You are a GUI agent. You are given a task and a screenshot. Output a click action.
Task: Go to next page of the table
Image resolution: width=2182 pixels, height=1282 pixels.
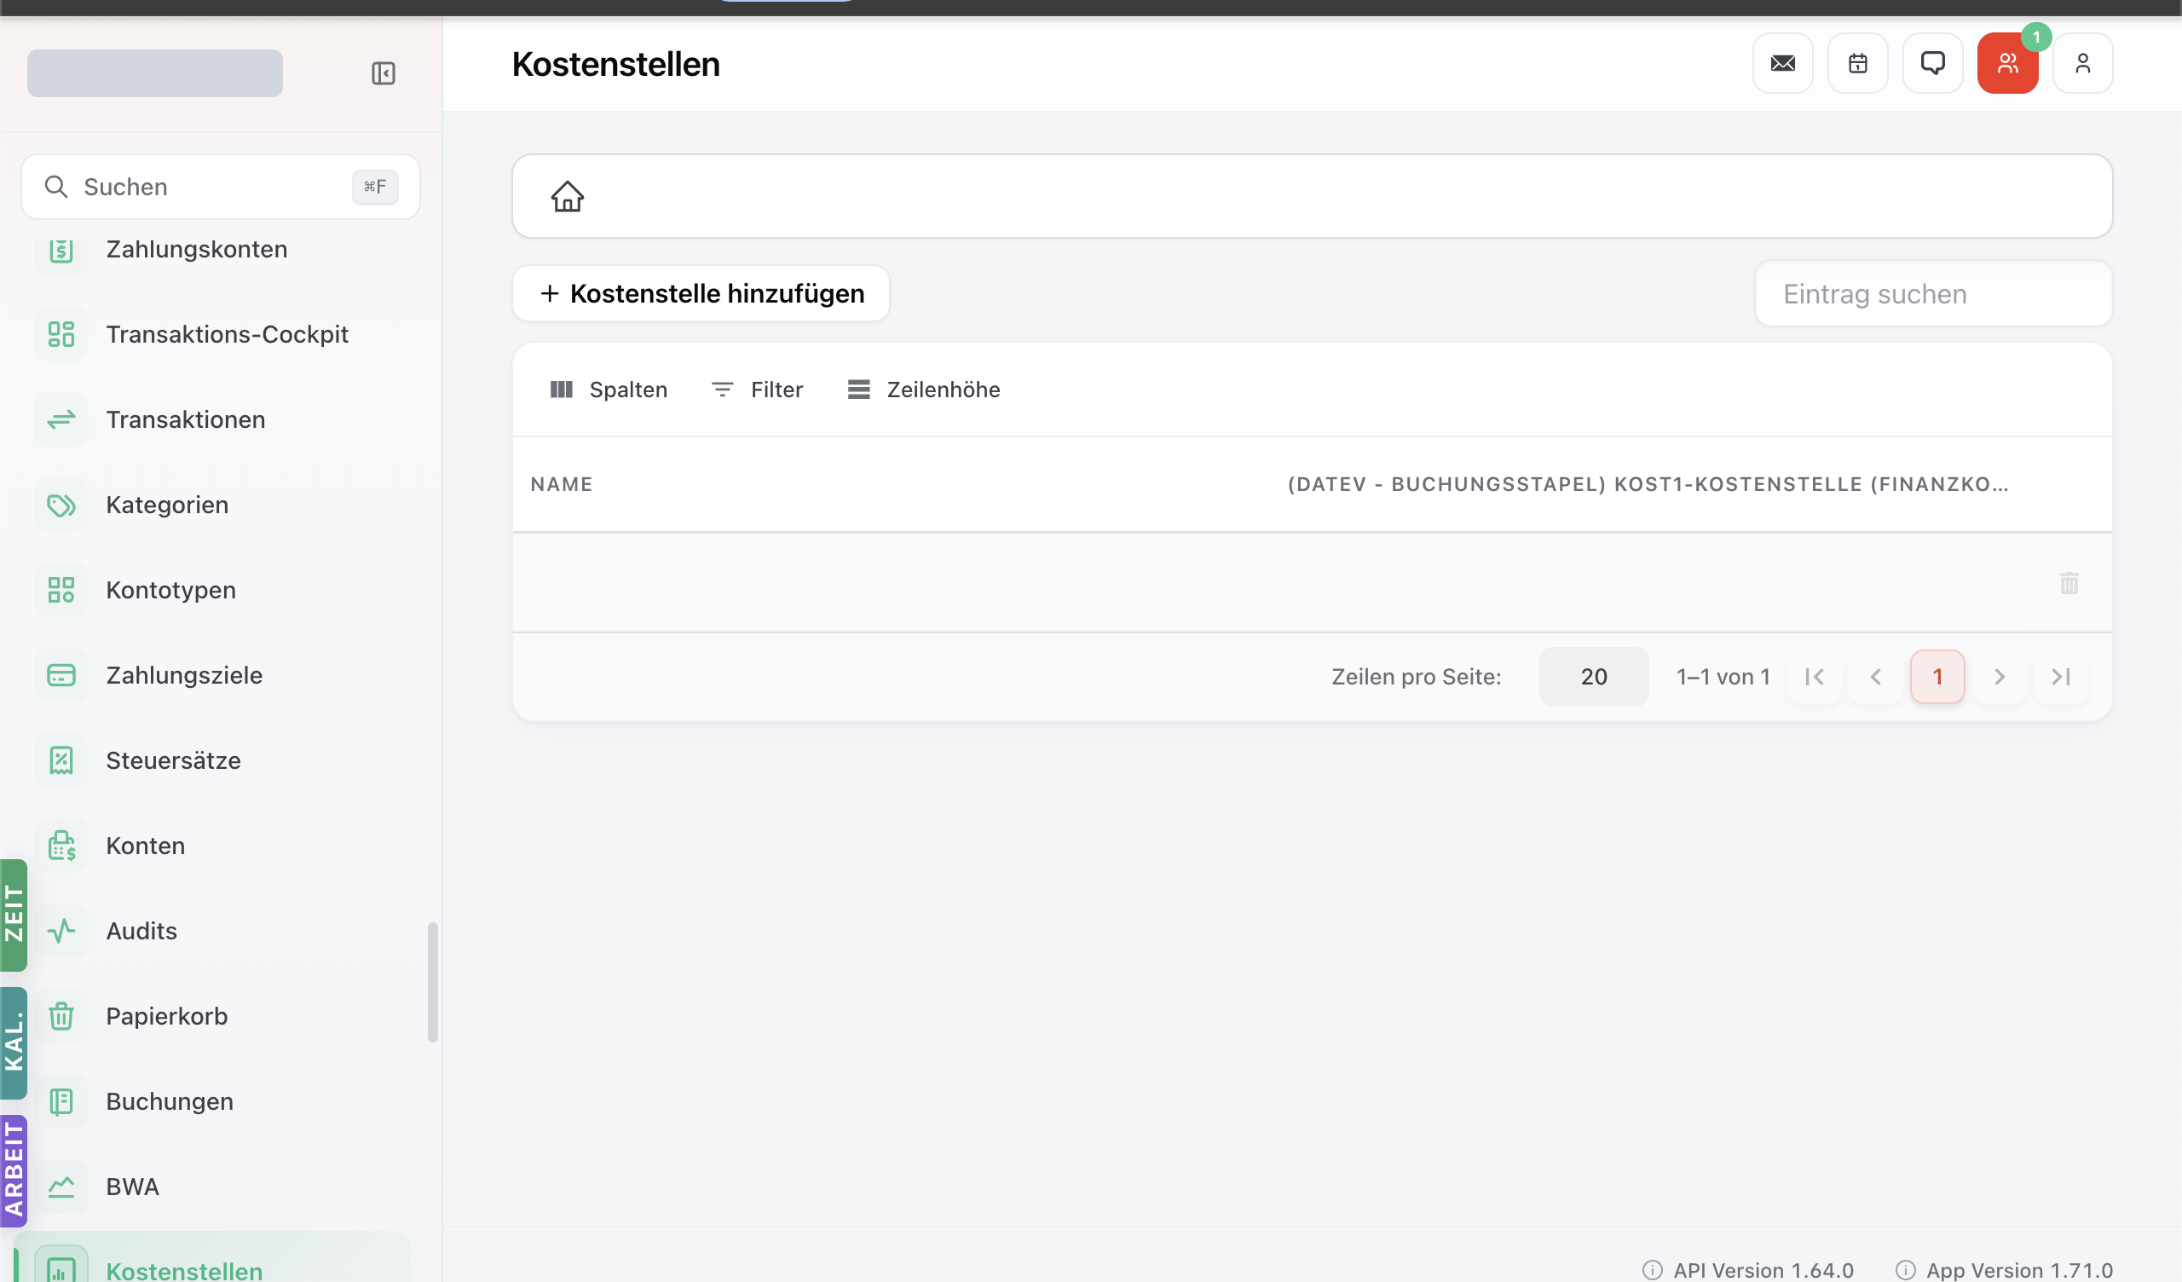(2000, 677)
